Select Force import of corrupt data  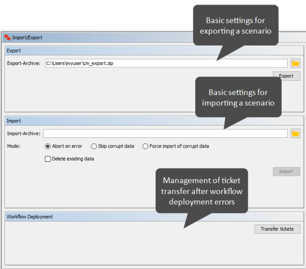click(145, 146)
